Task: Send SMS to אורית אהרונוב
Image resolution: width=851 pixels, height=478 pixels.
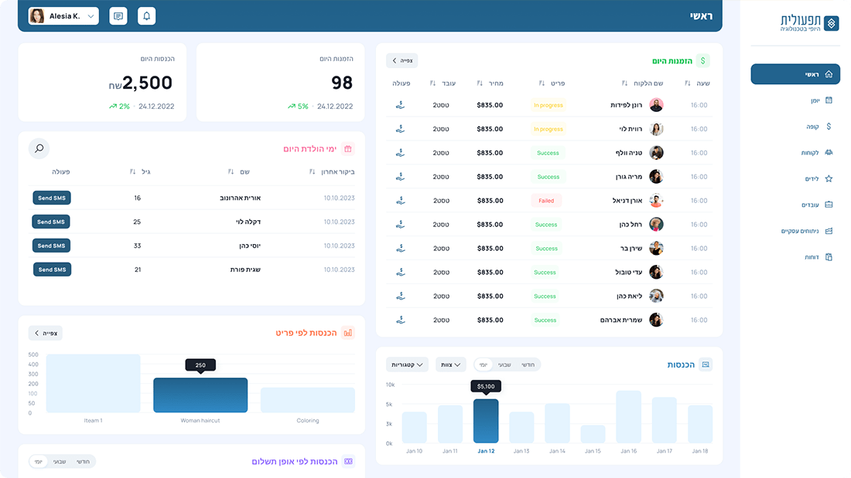Action: tap(52, 198)
